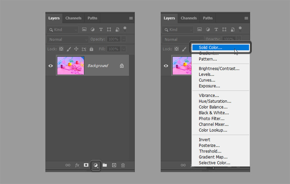
Task: Filter adjustment layers in left panel
Action: click(x=92, y=29)
